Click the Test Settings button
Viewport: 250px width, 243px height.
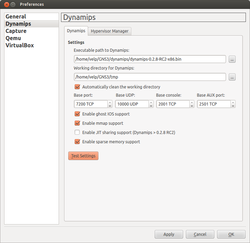tap(83, 156)
